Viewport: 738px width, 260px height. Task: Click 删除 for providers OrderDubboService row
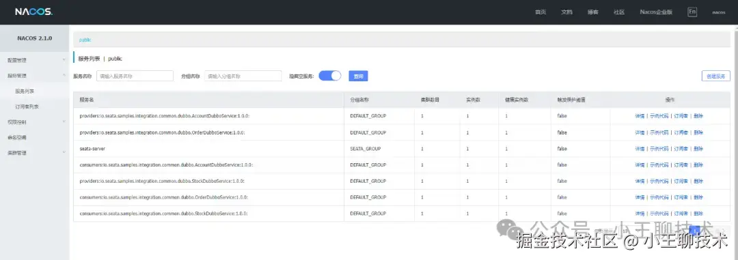click(x=698, y=132)
